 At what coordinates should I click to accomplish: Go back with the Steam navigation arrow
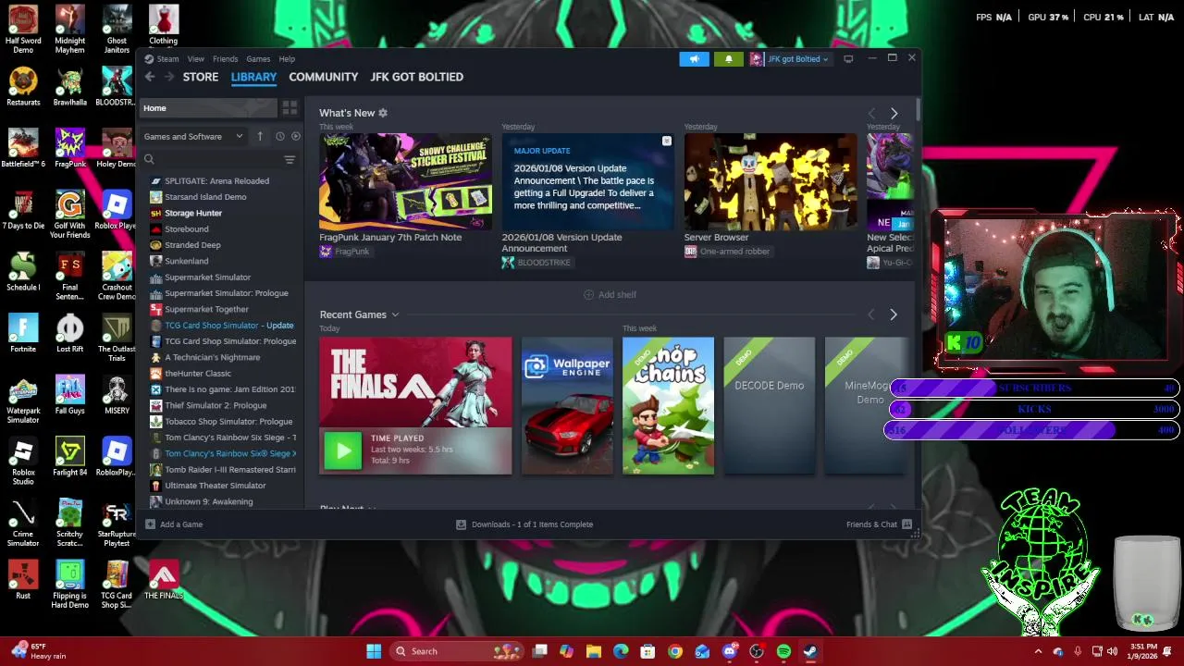(150, 77)
